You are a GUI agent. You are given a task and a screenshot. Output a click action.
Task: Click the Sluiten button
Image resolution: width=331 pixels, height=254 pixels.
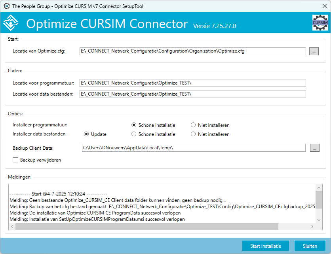pyautogui.click(x=310, y=246)
